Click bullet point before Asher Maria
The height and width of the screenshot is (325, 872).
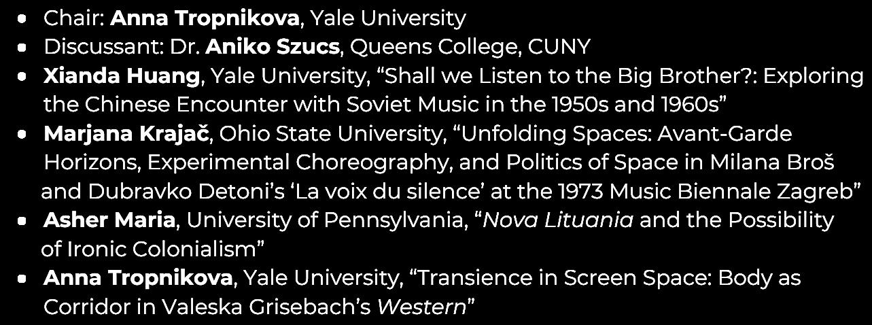coord(23,221)
